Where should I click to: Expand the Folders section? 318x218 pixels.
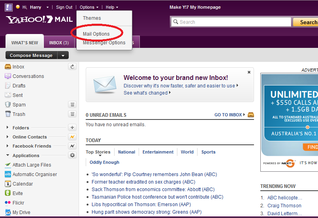(x=8, y=128)
